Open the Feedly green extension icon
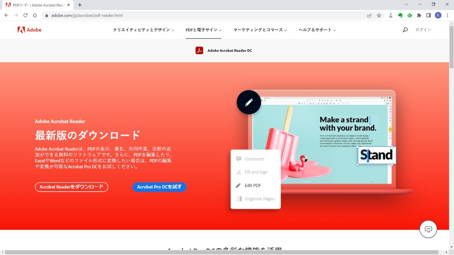454x255 pixels. click(x=409, y=15)
